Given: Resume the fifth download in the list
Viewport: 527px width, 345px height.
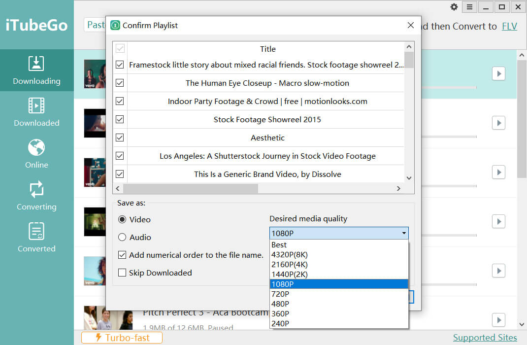Looking at the screenshot, I should point(499,271).
